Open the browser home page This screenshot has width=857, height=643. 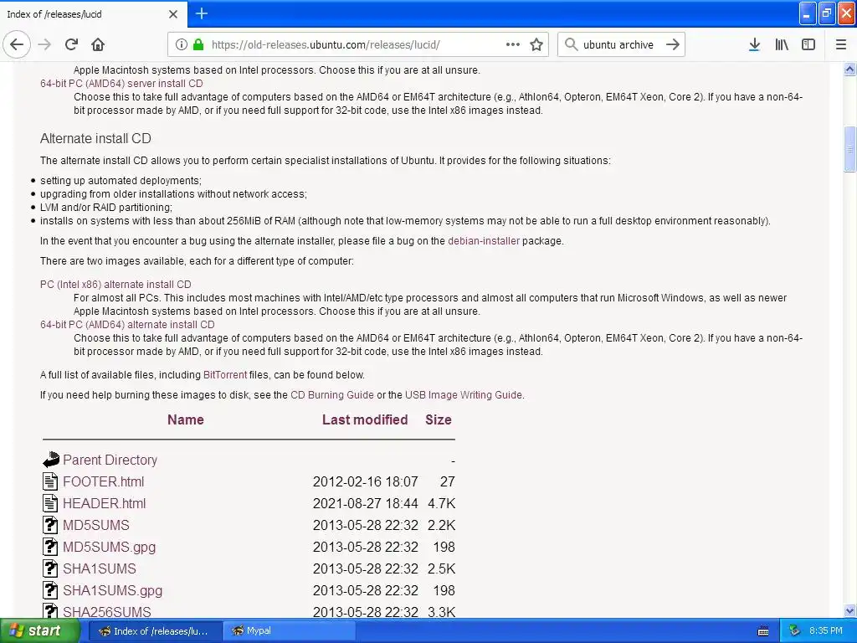click(98, 44)
